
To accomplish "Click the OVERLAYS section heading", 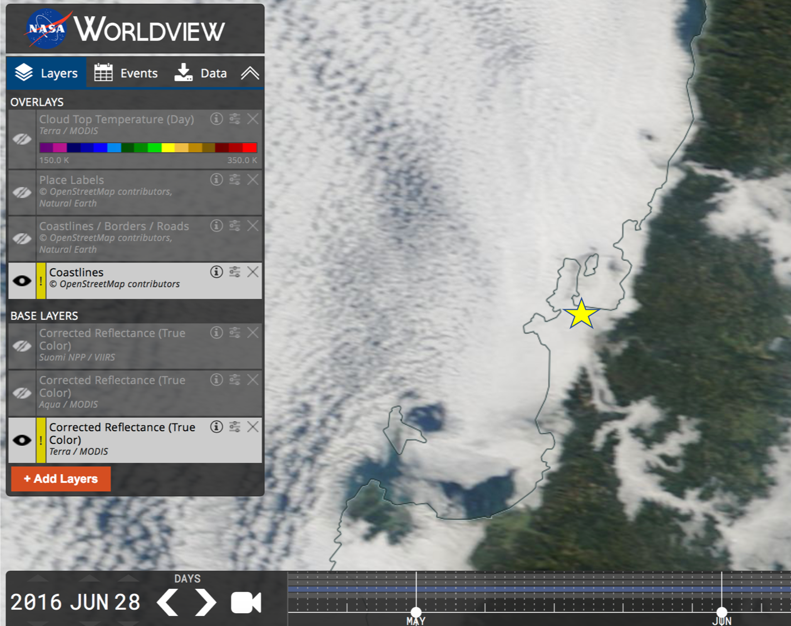I will coord(37,102).
